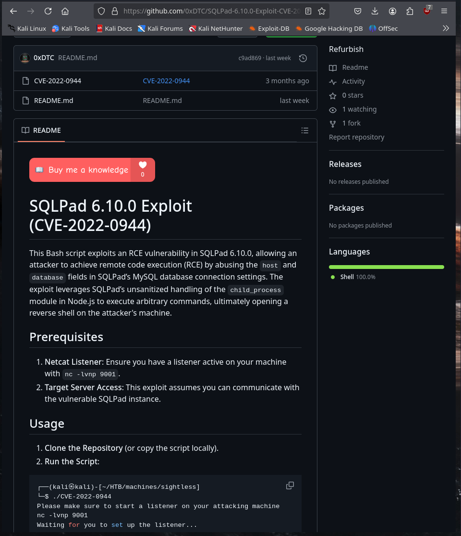Screen dimensions: 461x536
Task: Open the README.md file entry
Action: tap(54, 101)
